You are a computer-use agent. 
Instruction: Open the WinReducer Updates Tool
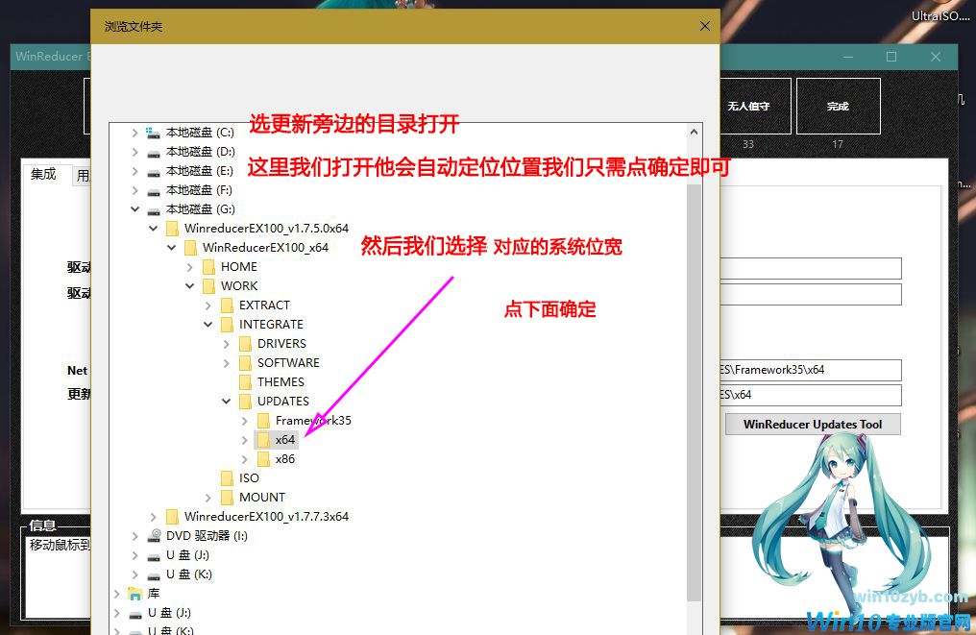click(812, 425)
